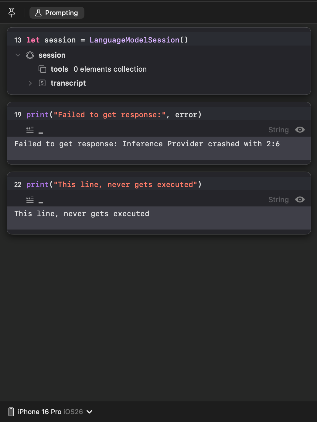Screen dimensions: 317x422
Task: Click the iPhone device icon in footer
Action: 11,412
